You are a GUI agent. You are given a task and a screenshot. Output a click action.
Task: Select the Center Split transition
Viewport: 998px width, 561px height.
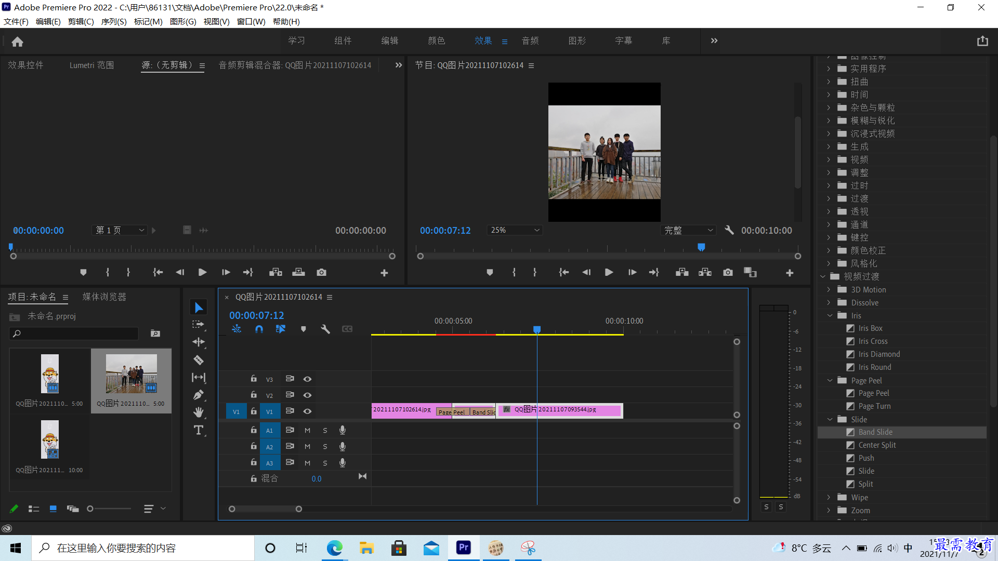coord(877,445)
